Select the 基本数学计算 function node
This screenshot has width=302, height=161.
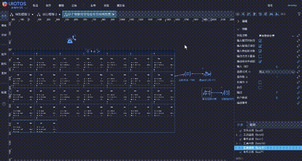click(x=207, y=92)
